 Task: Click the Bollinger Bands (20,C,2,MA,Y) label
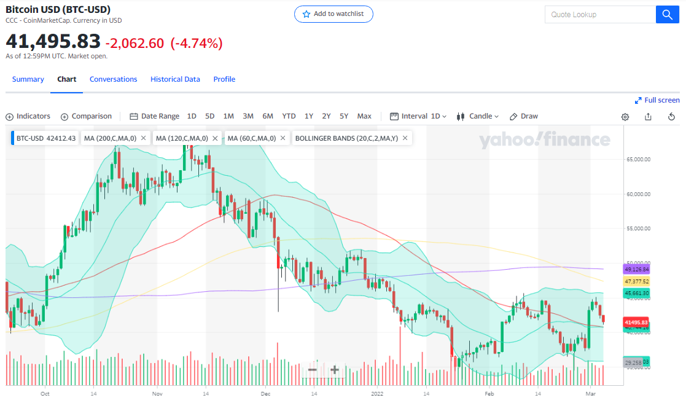[346, 138]
